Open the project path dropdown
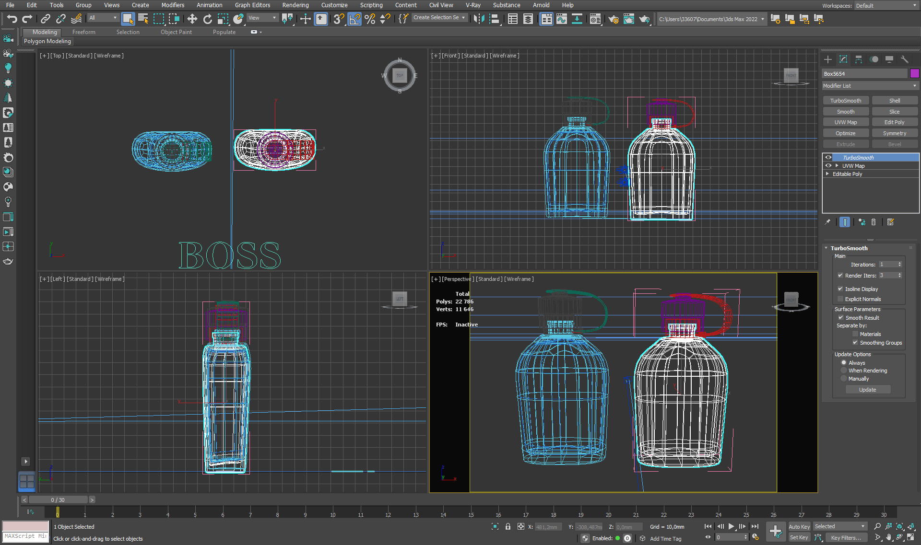Image resolution: width=921 pixels, height=545 pixels. pyautogui.click(x=711, y=19)
